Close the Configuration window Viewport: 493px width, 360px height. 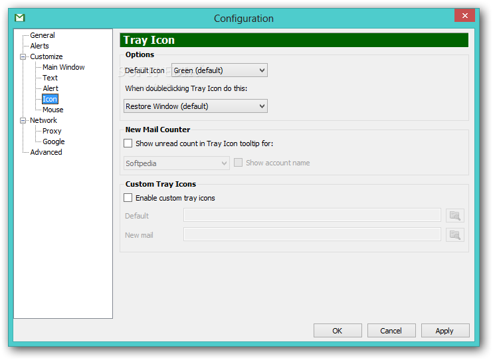tap(464, 15)
